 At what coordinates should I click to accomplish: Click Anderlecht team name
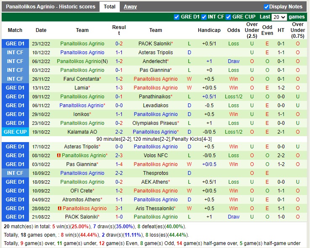[x=155, y=61]
